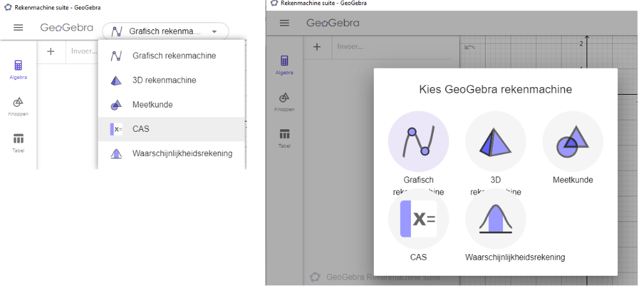The image size is (639, 286).
Task: Open hamburger menu in right GeoGebra window
Action: [x=284, y=23]
